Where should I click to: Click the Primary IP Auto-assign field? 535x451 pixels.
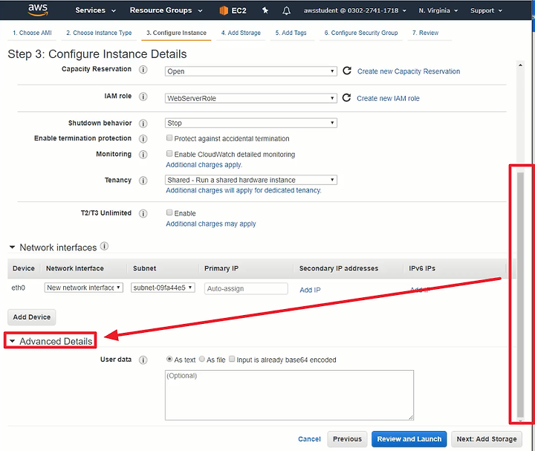point(246,288)
